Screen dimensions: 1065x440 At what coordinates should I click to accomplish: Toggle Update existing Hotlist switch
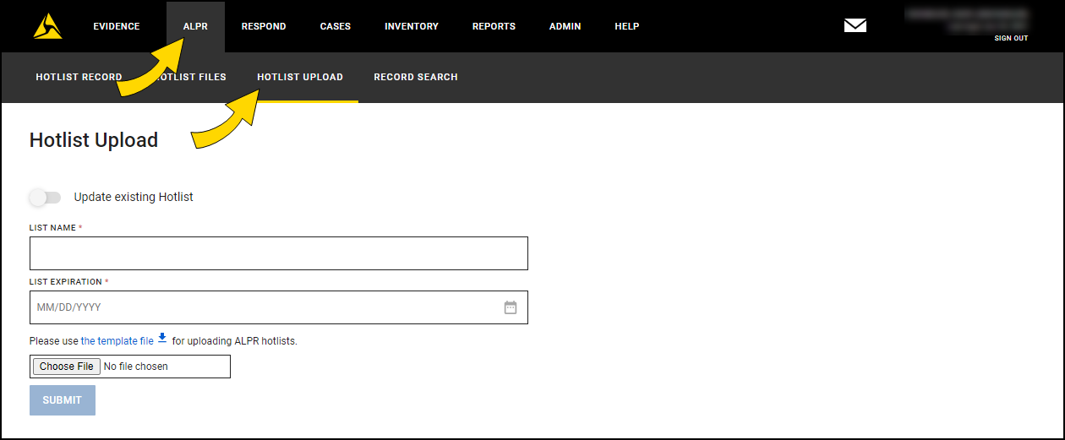(x=46, y=198)
